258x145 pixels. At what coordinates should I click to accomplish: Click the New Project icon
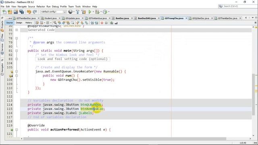click(x=10, y=12)
